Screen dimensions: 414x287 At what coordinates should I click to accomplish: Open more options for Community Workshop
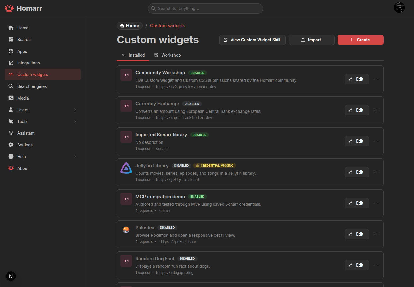[376, 79]
